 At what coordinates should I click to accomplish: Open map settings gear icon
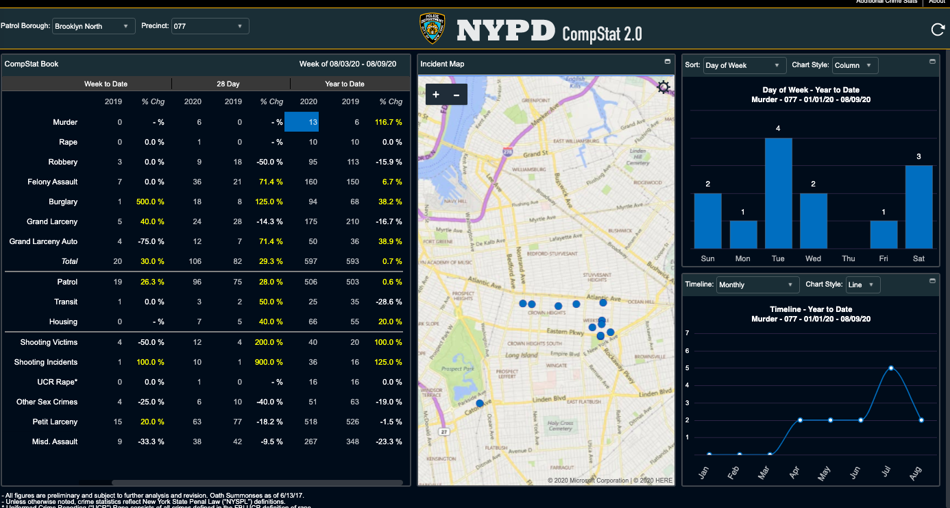[663, 87]
